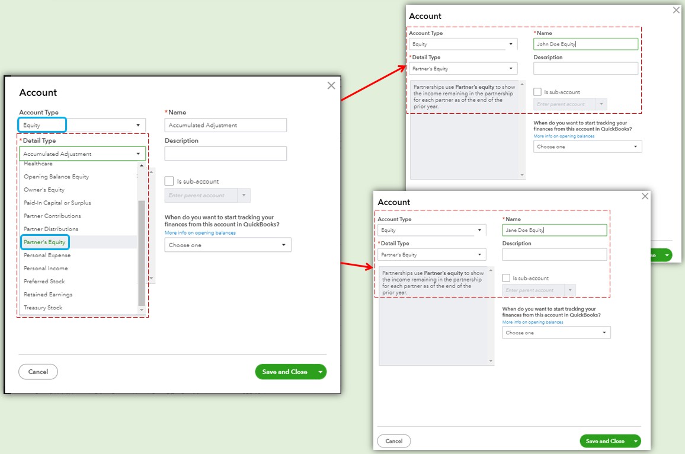Select Partner's Equity from the detail type list
Viewport: 685px width, 454px height.
pos(45,242)
